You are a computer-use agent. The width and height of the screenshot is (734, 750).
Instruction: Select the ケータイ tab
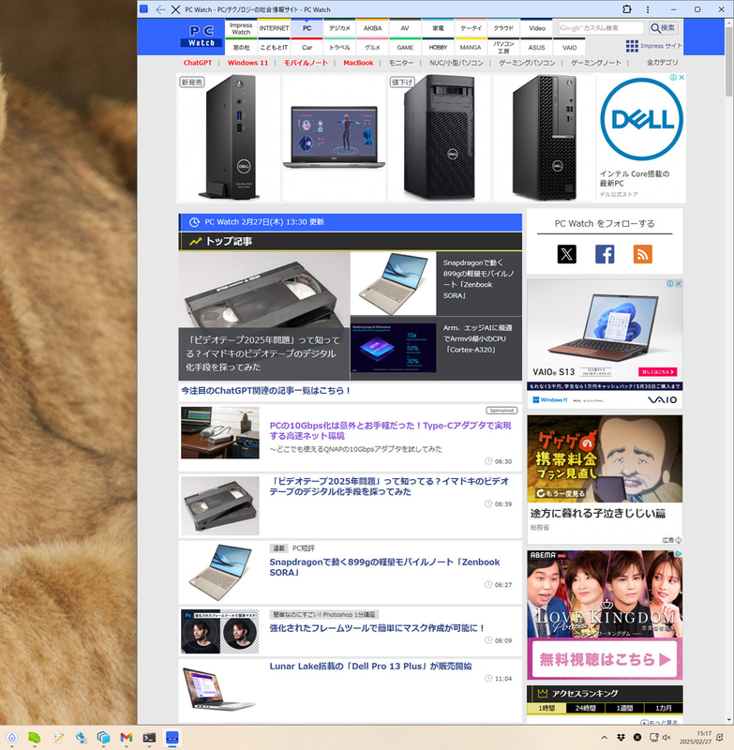coord(471,28)
